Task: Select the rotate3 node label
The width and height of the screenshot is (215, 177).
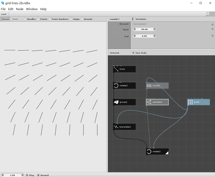Action: click(x=123, y=86)
